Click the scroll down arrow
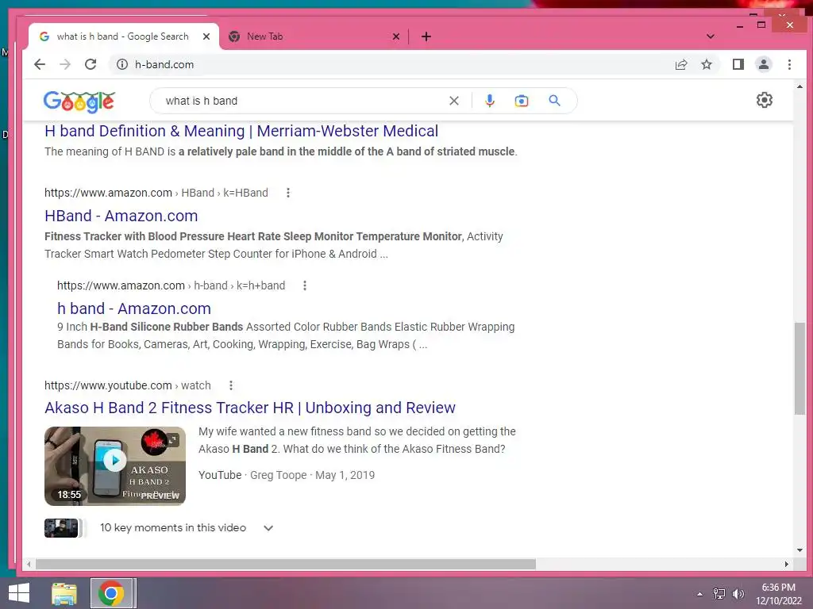The width and height of the screenshot is (813, 609). pyautogui.click(x=800, y=550)
